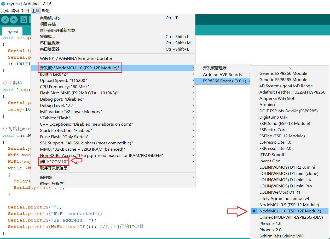Expand Stack Protection "Enabled" submenu
The image size is (330, 239).
[x=113, y=131]
